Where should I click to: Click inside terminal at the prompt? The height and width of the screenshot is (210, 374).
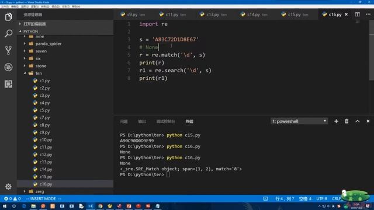[x=168, y=174]
